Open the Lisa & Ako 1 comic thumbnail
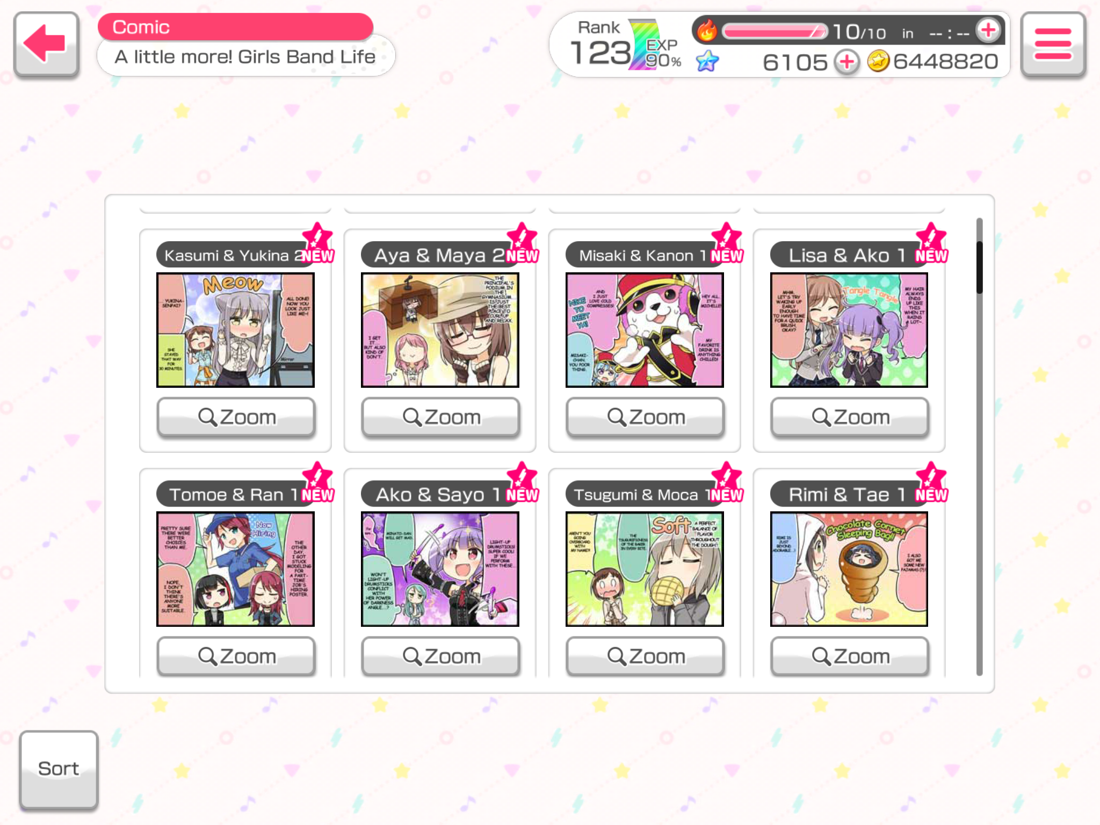This screenshot has height=825, width=1100. [849, 330]
